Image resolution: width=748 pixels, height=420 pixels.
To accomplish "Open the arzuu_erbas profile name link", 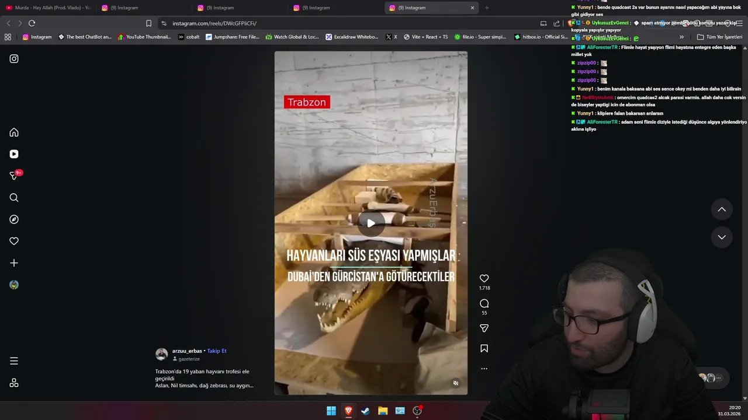I will click(187, 351).
